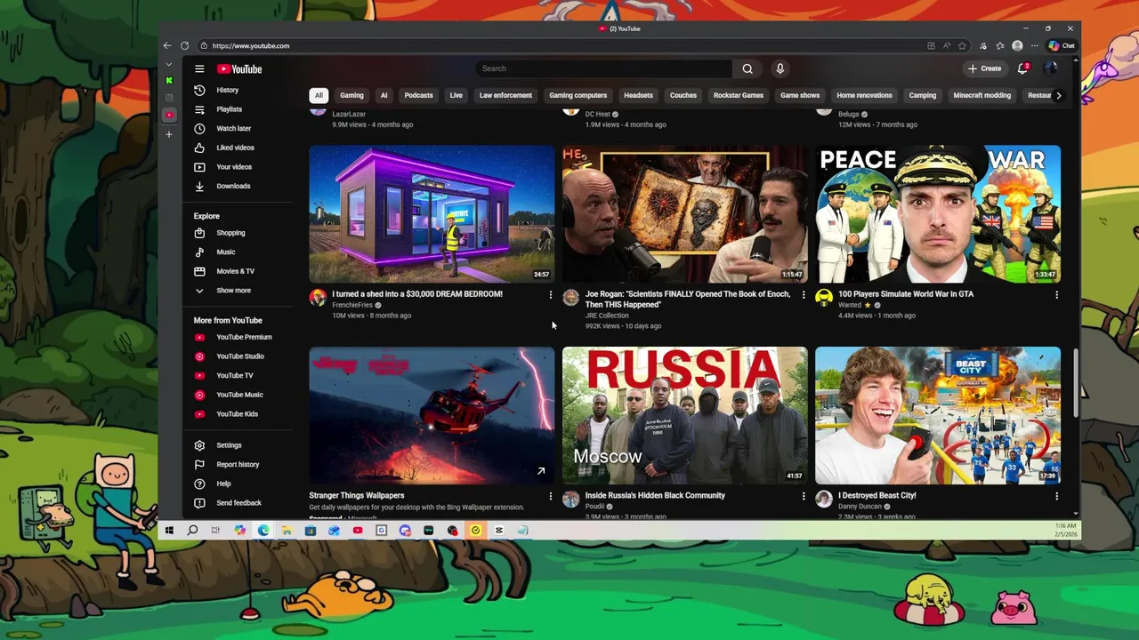The height and width of the screenshot is (640, 1139).
Task: Open options menu for World War GTA video
Action: 1056,294
